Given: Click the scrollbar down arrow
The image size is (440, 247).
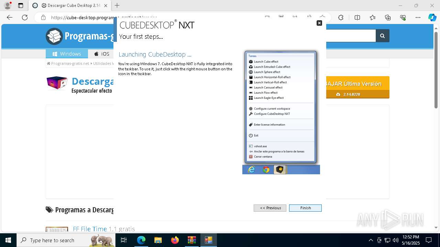Looking at the screenshot, I should tap(436, 227).
